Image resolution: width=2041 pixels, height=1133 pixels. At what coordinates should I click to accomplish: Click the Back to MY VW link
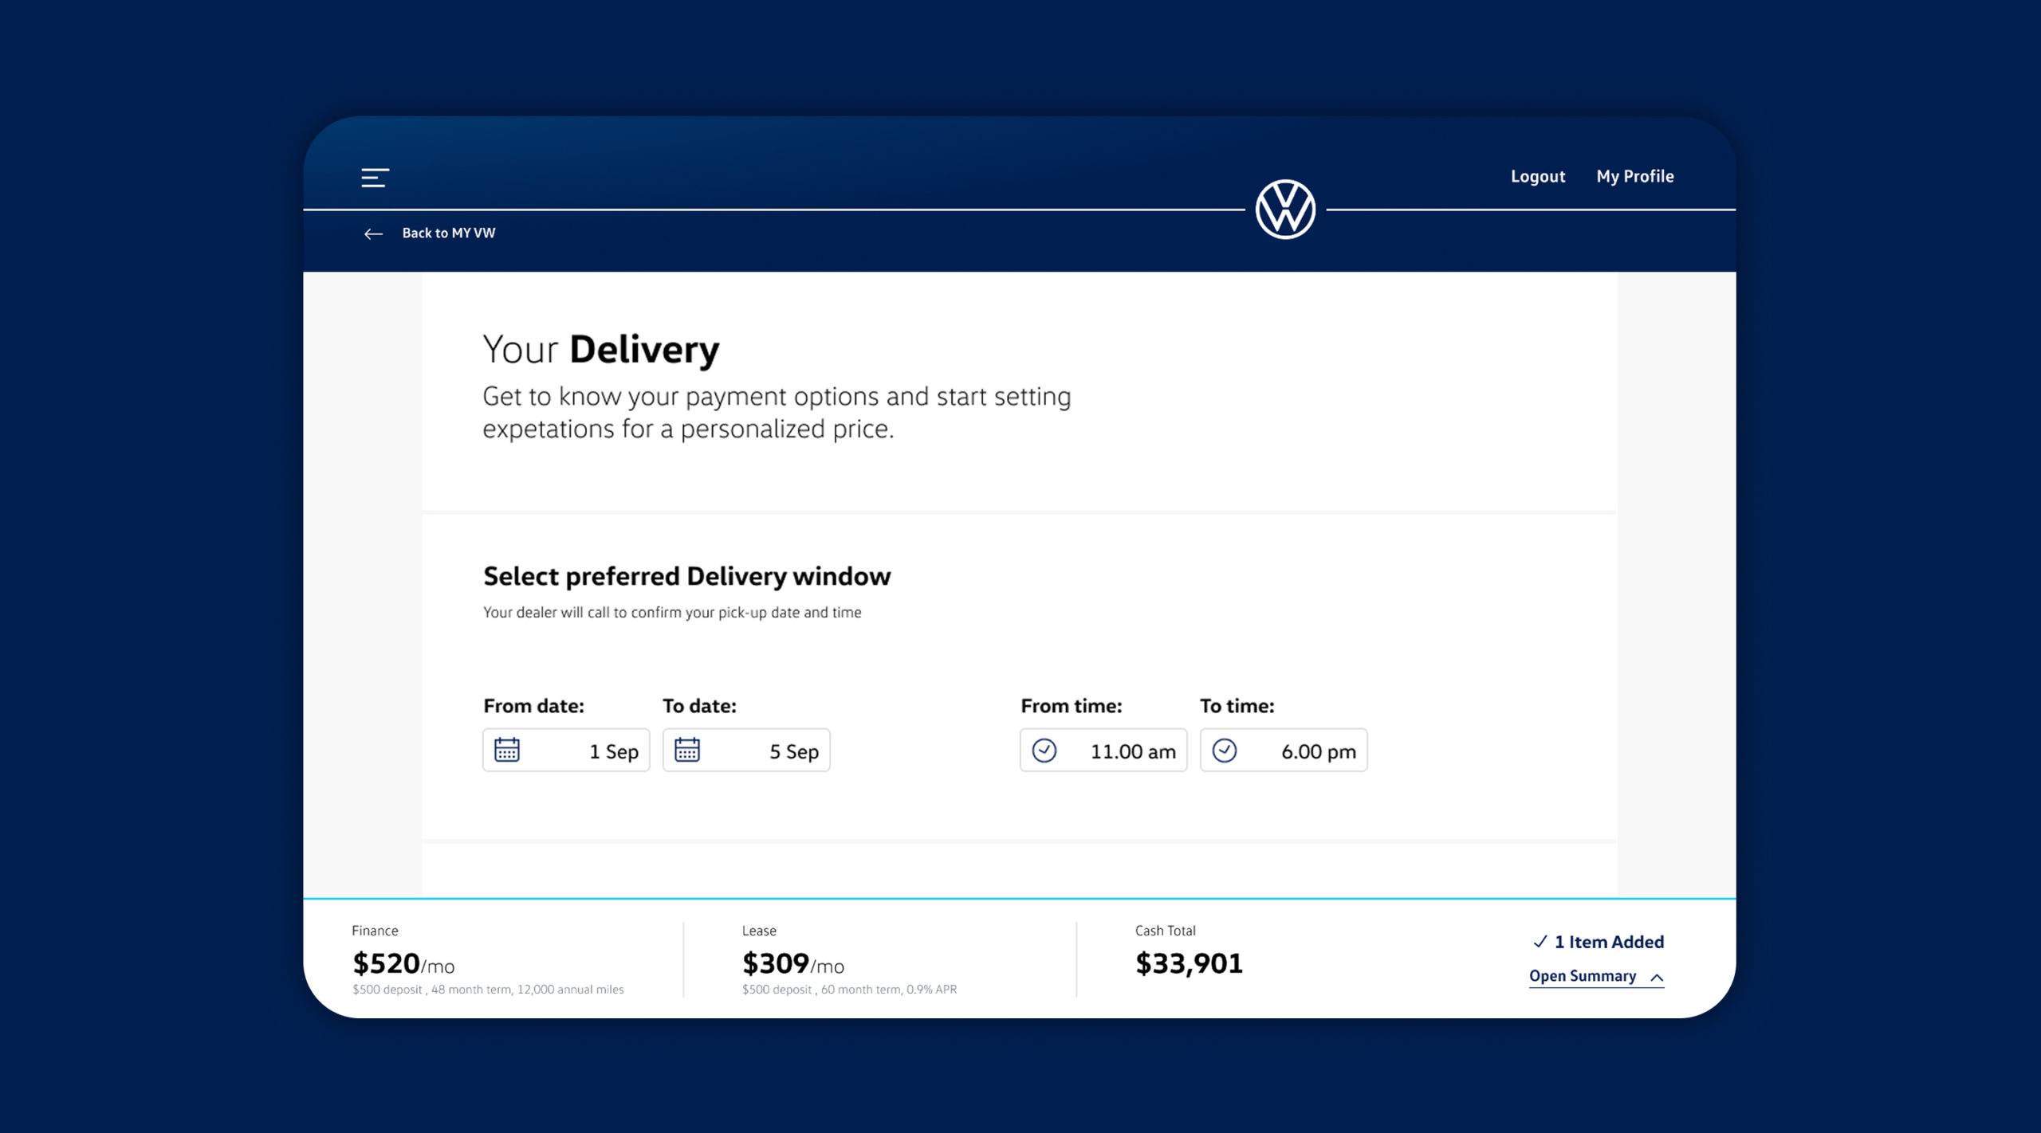448,233
